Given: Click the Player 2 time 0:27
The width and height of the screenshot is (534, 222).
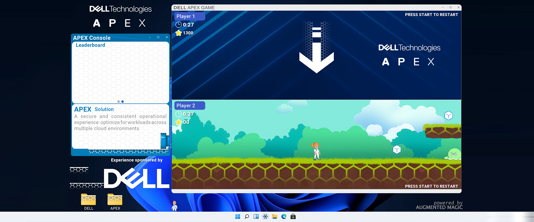Looking at the screenshot, I should 188,114.
